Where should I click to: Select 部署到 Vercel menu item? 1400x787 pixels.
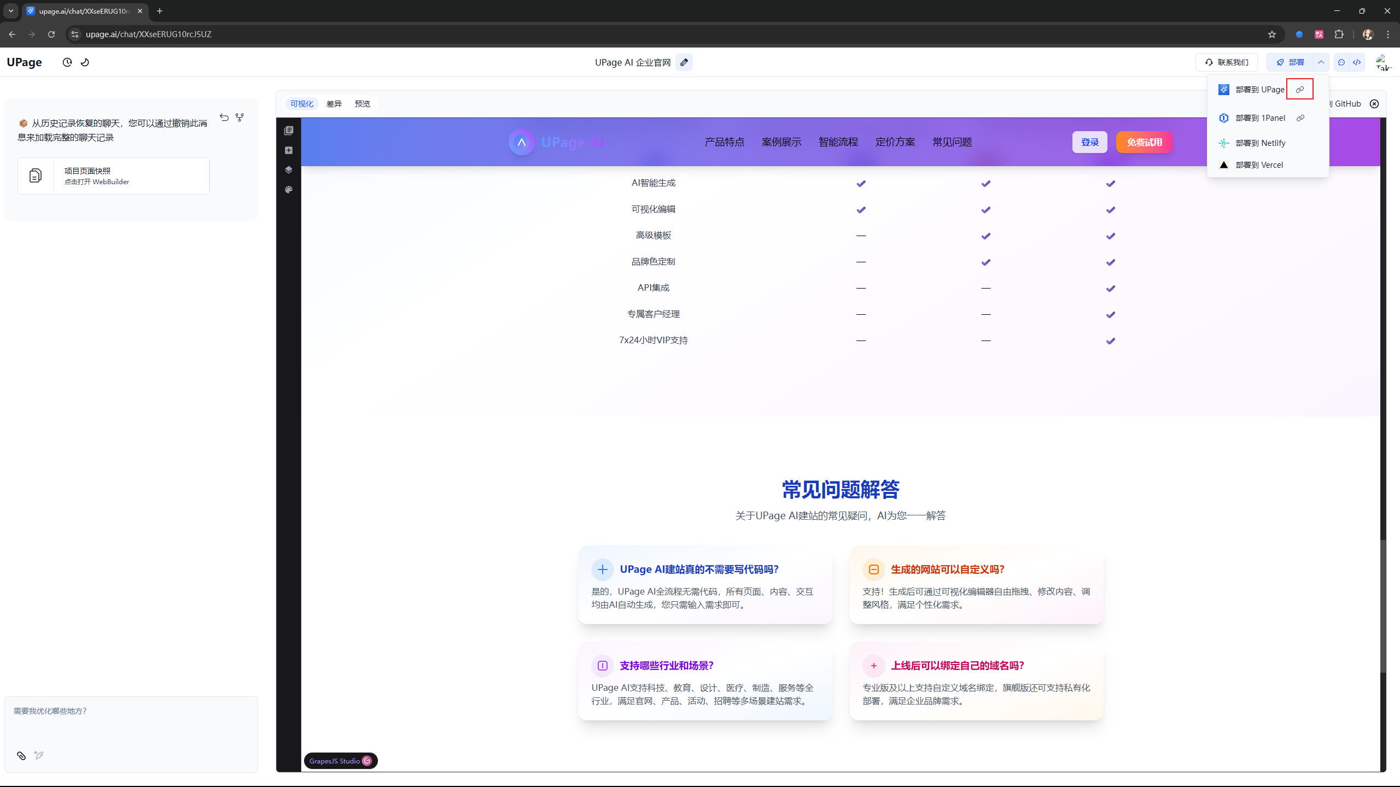pos(1268,165)
